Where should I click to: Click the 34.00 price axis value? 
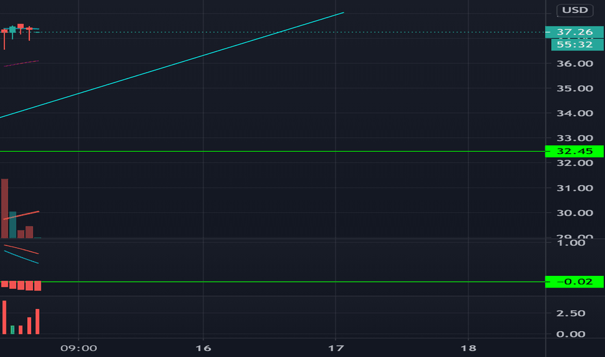pos(574,114)
